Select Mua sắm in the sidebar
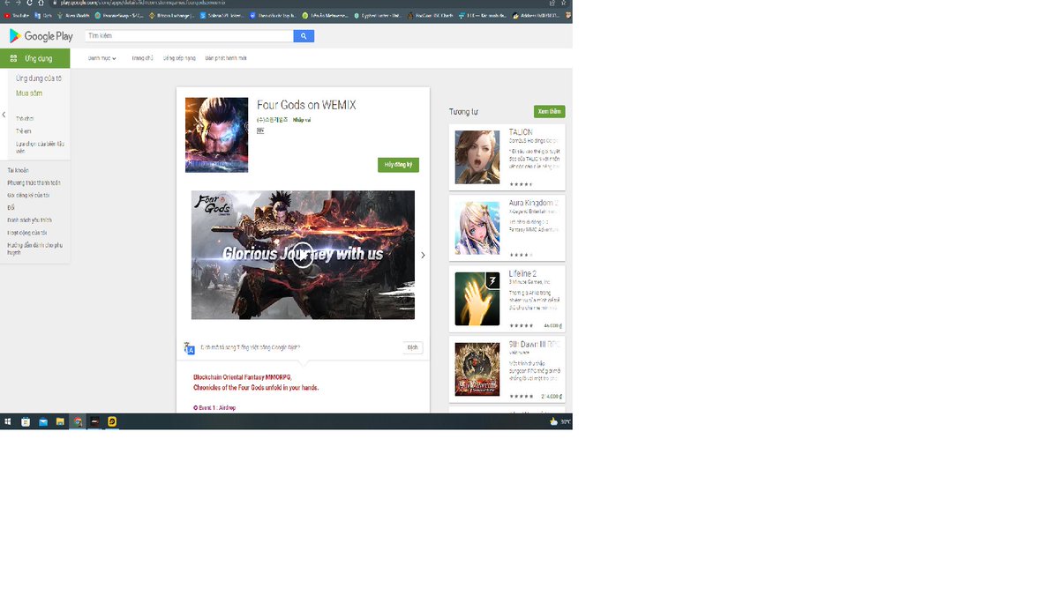The image size is (1059, 595). click(29, 93)
